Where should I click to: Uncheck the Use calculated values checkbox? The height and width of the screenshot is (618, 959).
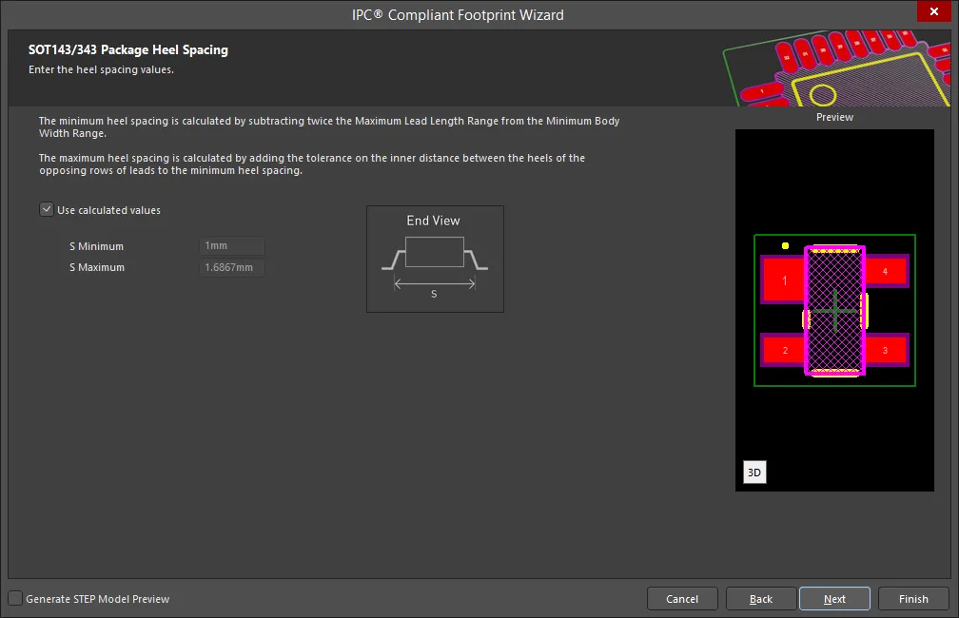(x=47, y=210)
